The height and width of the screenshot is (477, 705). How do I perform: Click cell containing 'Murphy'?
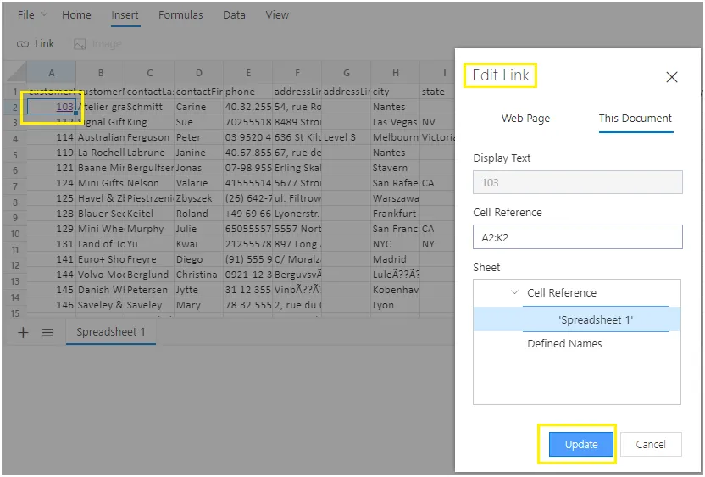[149, 229]
